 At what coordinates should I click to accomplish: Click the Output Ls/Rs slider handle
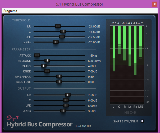click(x=63, y=111)
